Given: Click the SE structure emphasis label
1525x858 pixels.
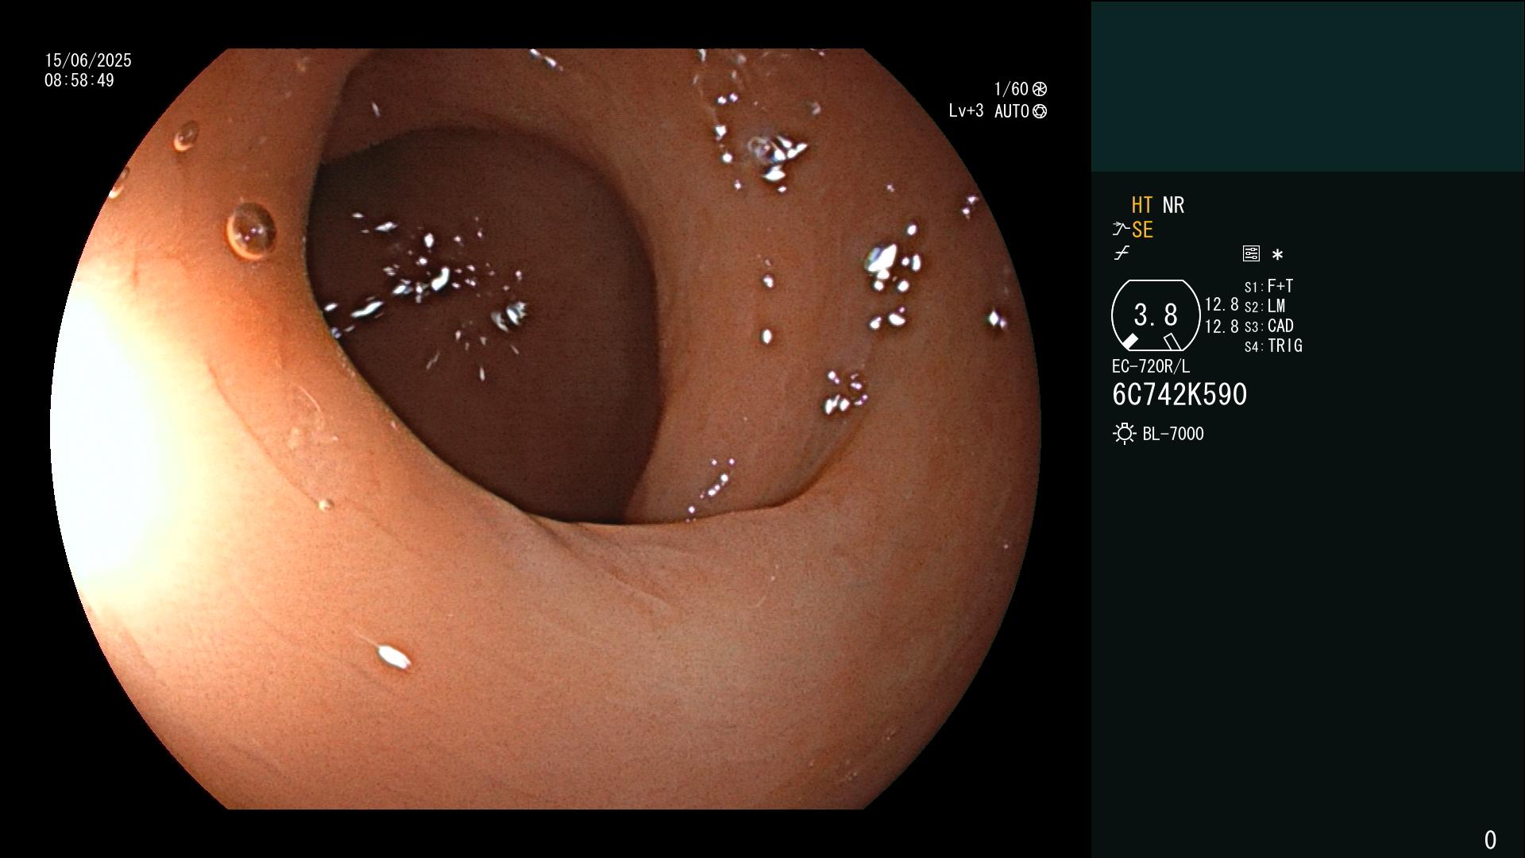Looking at the screenshot, I should pyautogui.click(x=1142, y=230).
